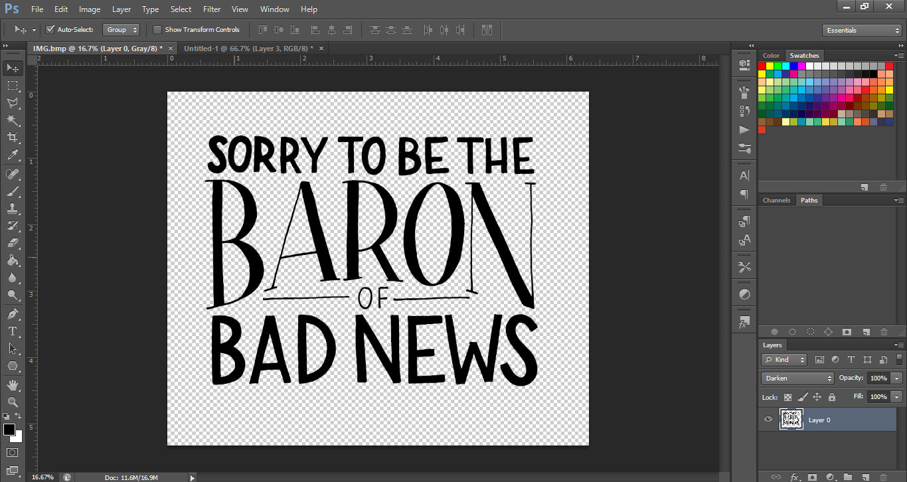
Task: Uncheck the Auto-Select checkbox
Action: tap(50, 30)
